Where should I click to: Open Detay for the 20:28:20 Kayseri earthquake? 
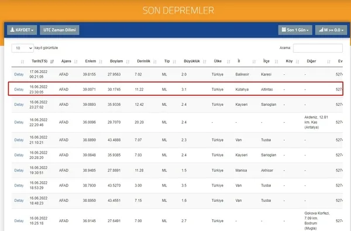tap(19, 155)
